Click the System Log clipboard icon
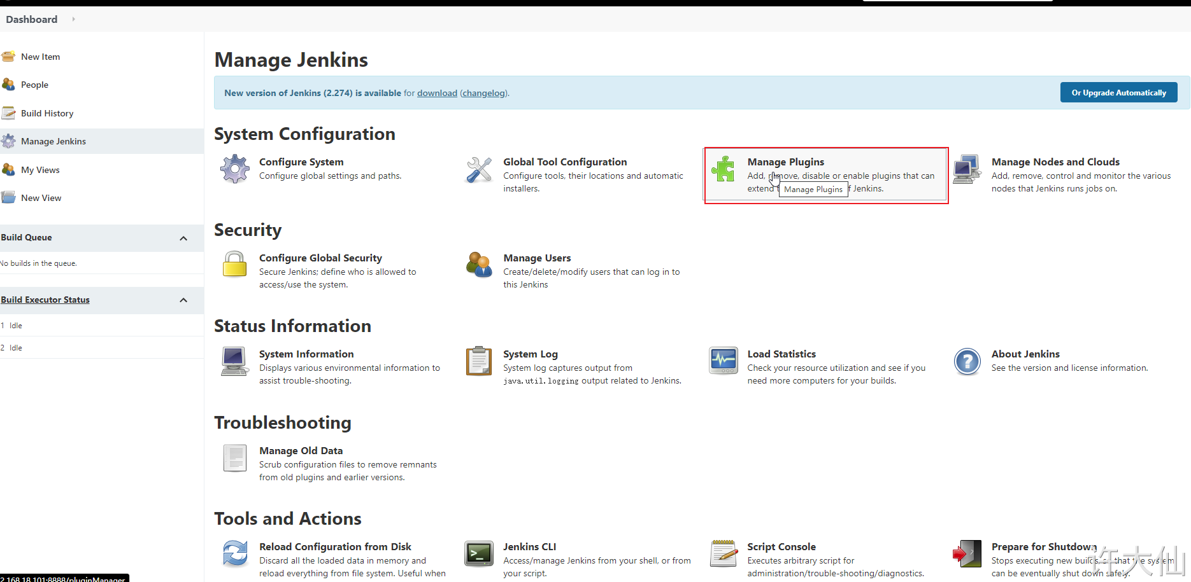 click(479, 361)
